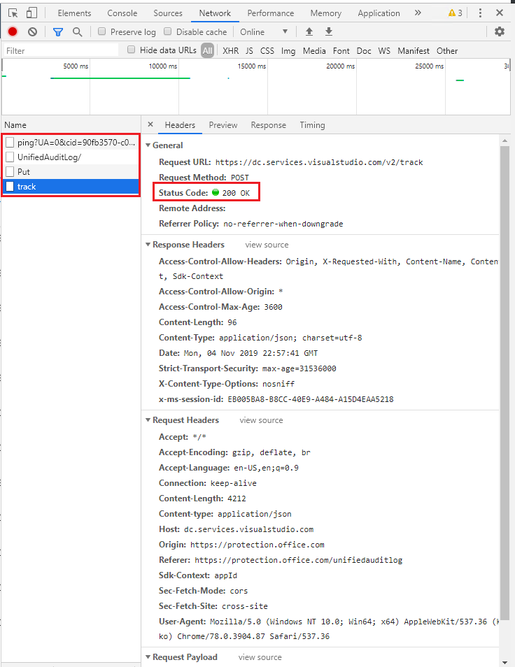Click the Request URL value text
The image size is (515, 667).
point(319,162)
